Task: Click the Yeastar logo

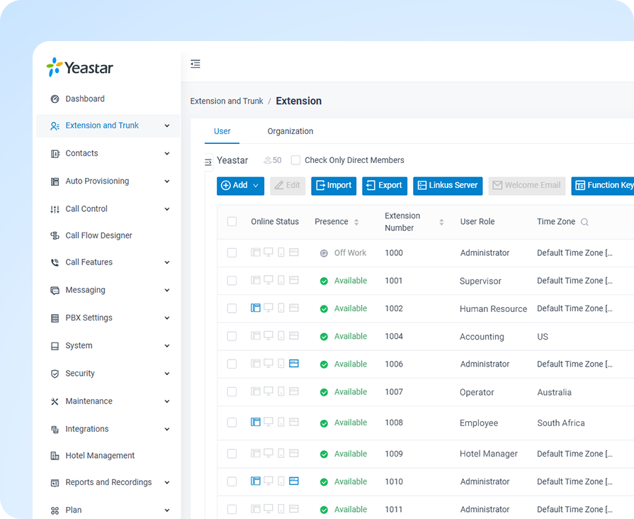Action: (x=79, y=67)
